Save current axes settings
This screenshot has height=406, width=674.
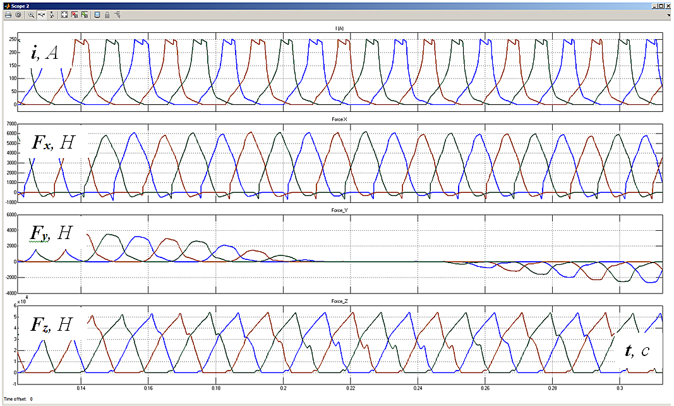(x=75, y=15)
